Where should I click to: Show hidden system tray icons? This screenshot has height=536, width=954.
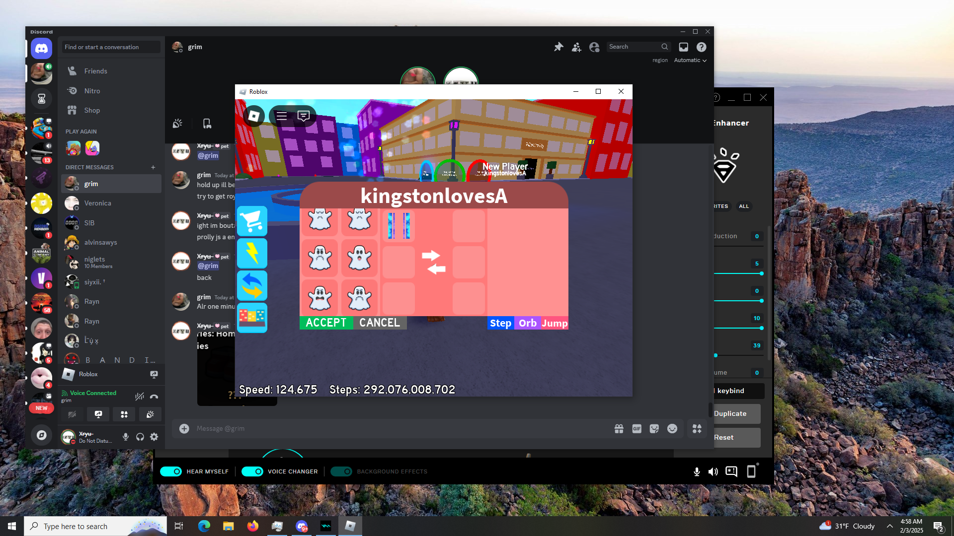pos(889,526)
